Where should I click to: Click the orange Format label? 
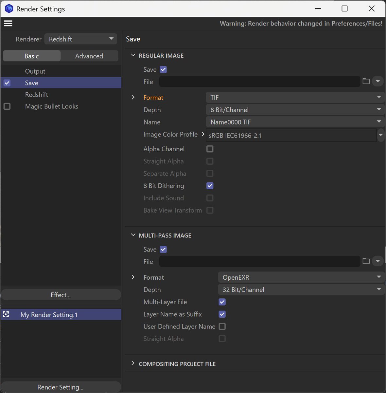(x=153, y=98)
